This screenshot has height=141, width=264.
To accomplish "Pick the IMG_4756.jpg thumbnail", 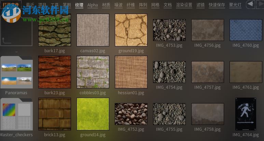I will (208, 30).
